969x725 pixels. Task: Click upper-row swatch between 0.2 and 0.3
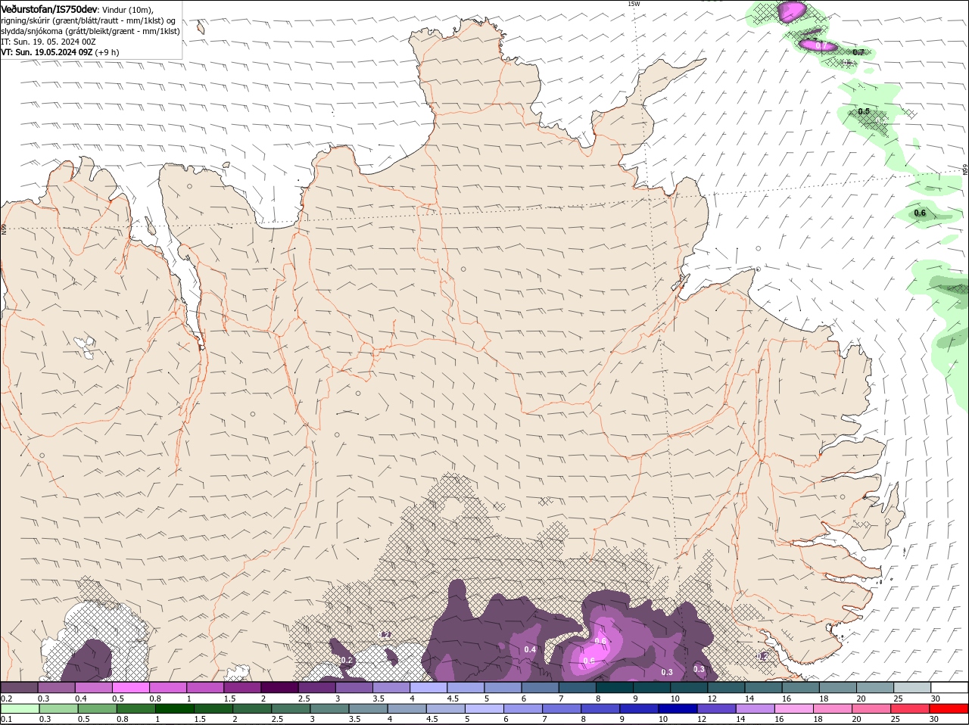point(19,687)
